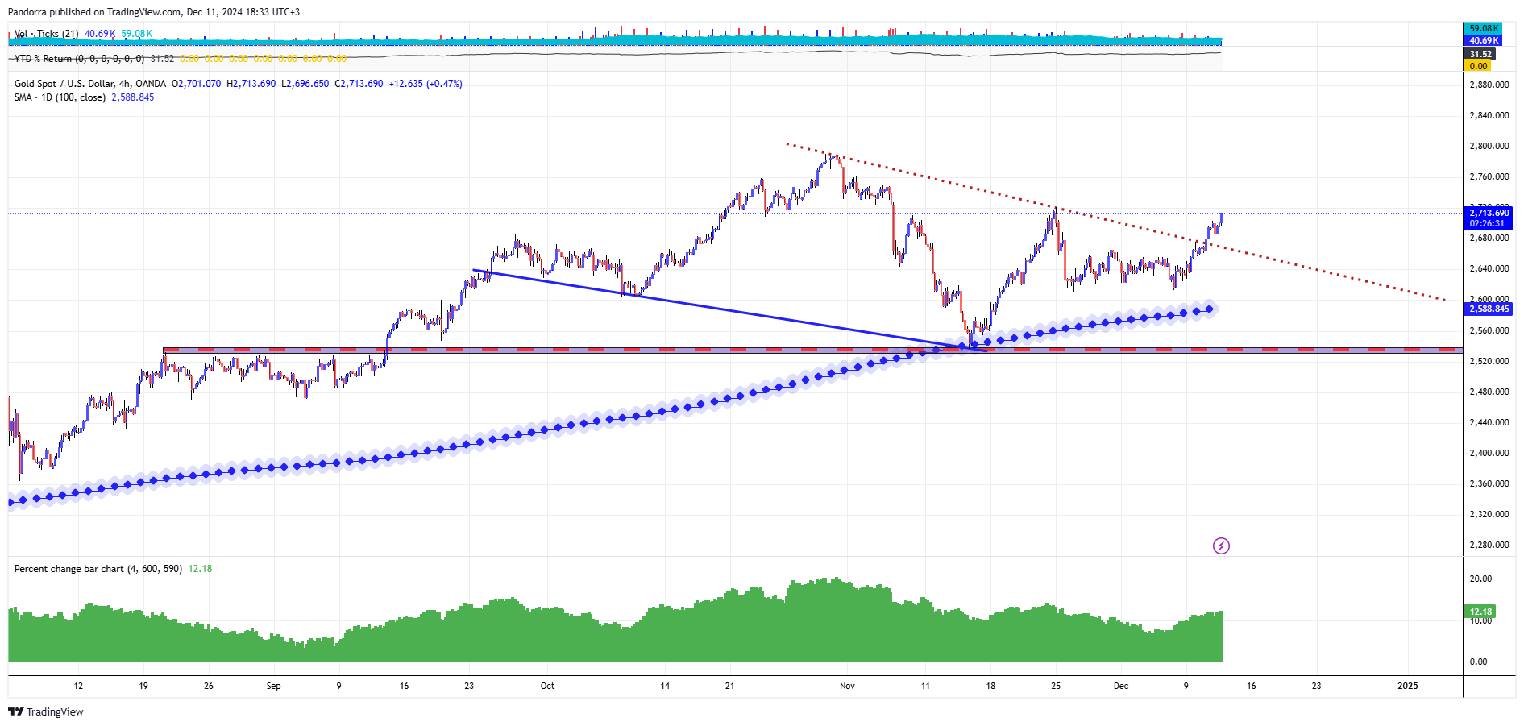Click the 2,360.000 price axis label
Screen dimensions: 1524x726
click(1489, 483)
